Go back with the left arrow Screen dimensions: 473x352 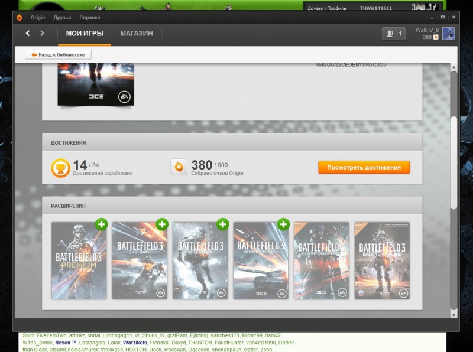click(28, 33)
